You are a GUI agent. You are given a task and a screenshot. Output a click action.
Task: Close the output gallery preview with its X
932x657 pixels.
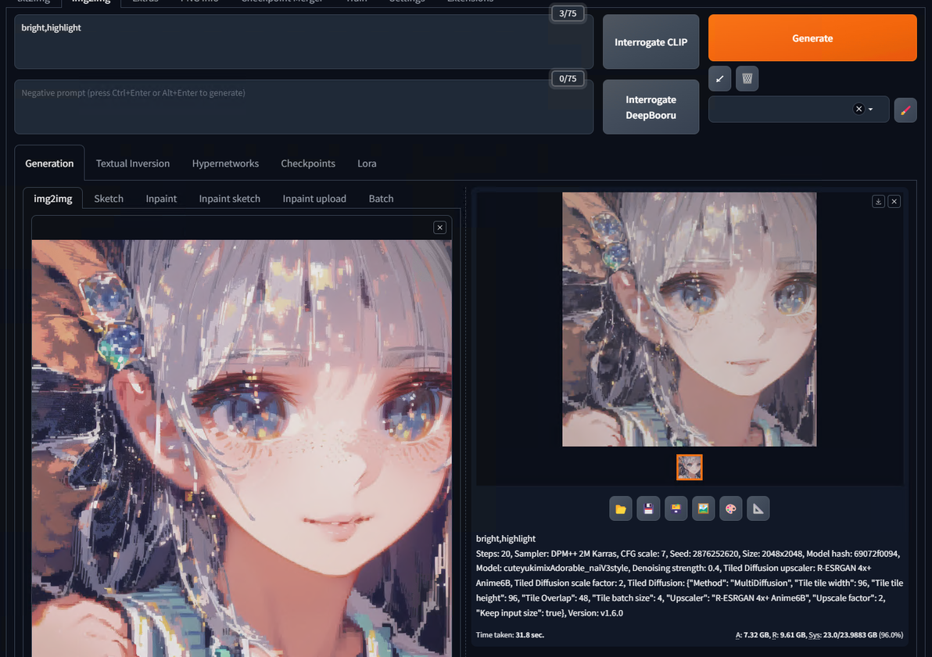pyautogui.click(x=894, y=202)
